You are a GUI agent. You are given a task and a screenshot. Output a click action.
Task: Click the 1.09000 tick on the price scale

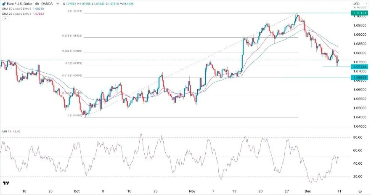(360, 35)
